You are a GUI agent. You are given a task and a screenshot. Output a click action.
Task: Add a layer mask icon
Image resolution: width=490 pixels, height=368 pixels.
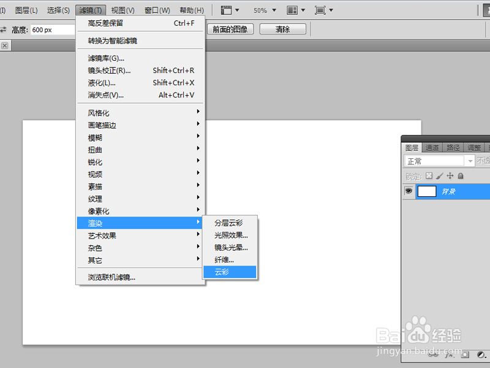click(465, 355)
